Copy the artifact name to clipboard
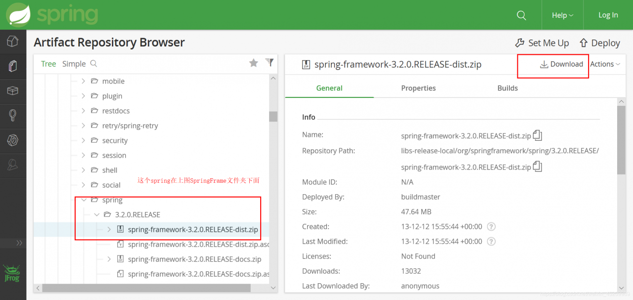 tap(538, 135)
